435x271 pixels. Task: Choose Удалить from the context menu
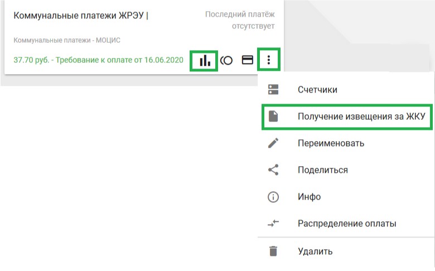(x=315, y=251)
